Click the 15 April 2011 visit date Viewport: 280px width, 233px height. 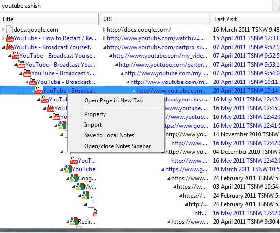(x=246, y=38)
